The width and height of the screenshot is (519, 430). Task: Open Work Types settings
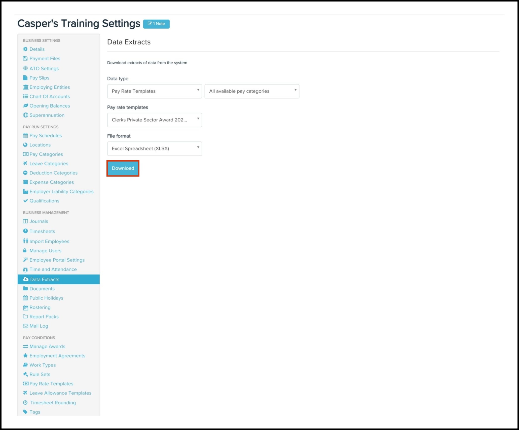(x=43, y=365)
